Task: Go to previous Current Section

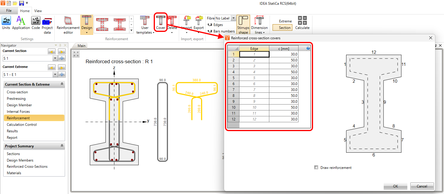Action: 52,52
